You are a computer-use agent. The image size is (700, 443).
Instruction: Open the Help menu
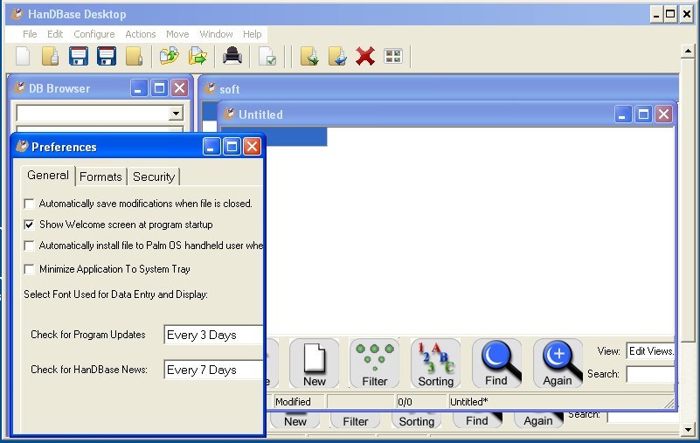253,34
